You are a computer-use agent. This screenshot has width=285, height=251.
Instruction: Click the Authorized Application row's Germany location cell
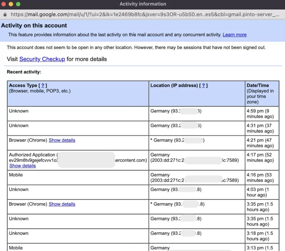(160, 155)
